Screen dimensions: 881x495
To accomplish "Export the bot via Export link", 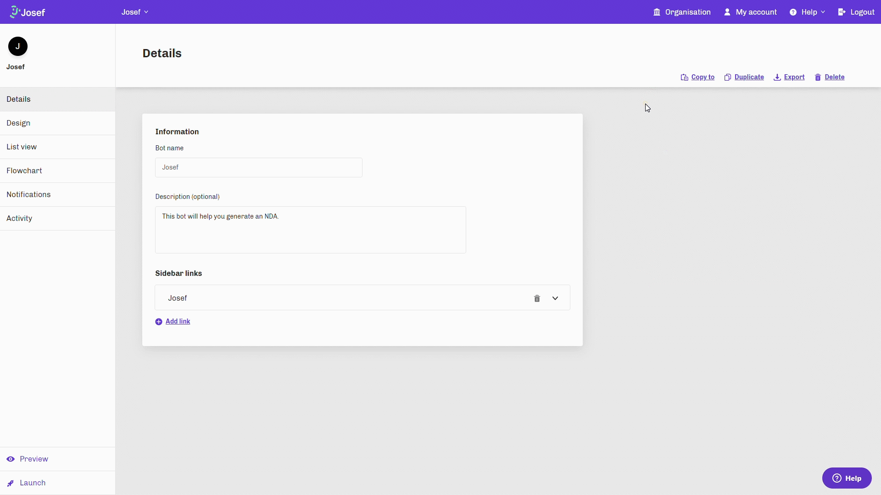I will 794,77.
